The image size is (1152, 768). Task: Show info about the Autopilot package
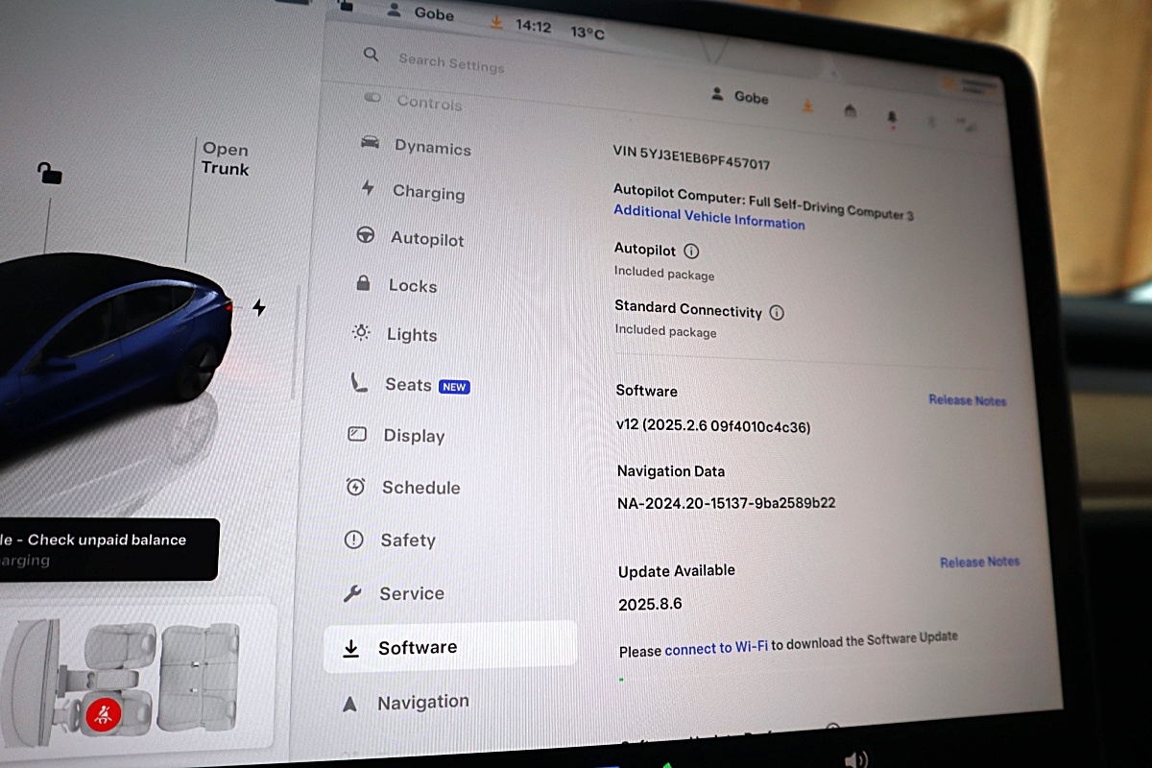(x=690, y=252)
